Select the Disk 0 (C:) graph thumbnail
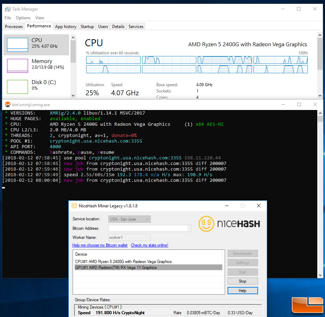325x317 pixels. coord(18,87)
